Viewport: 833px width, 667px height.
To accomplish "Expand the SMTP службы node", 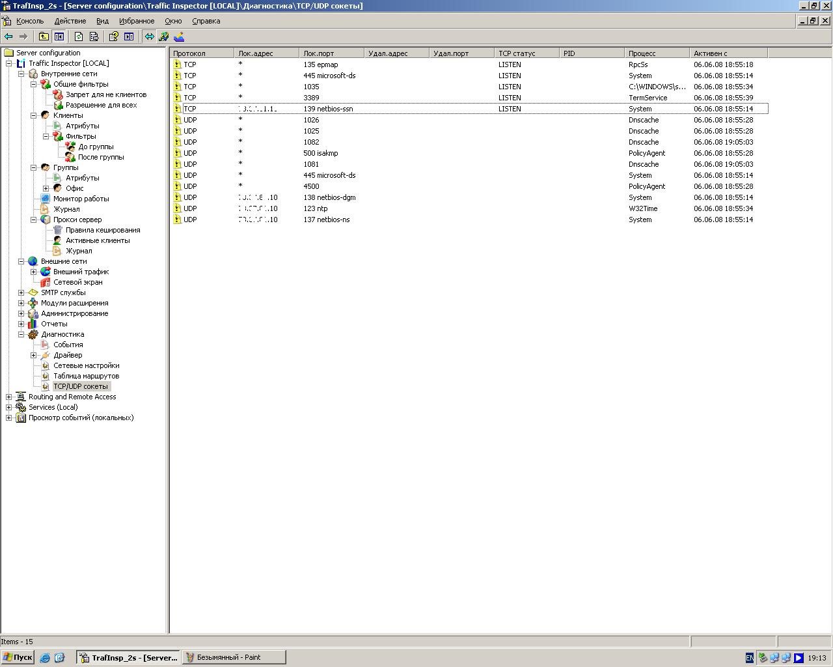I will coord(21,292).
